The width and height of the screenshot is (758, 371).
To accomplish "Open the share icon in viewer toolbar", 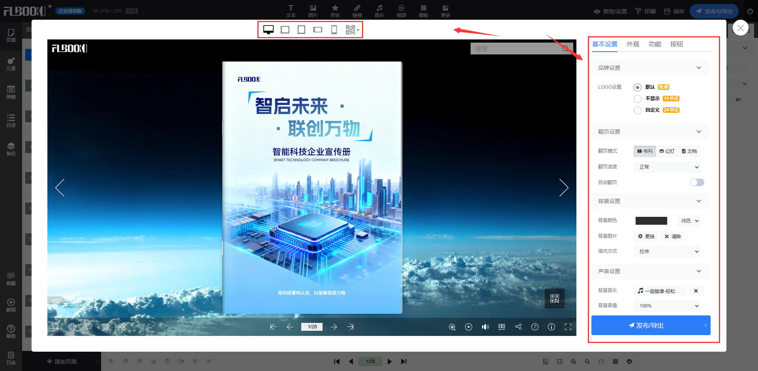I will 518,327.
